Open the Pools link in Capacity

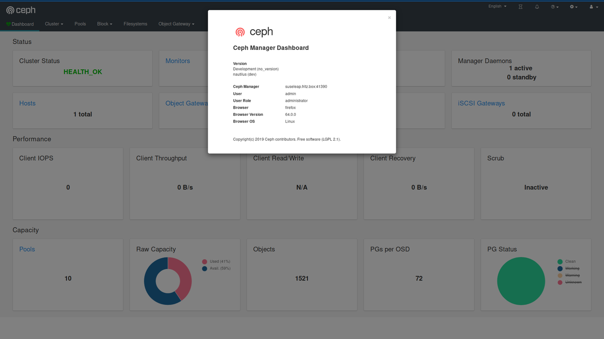click(27, 249)
